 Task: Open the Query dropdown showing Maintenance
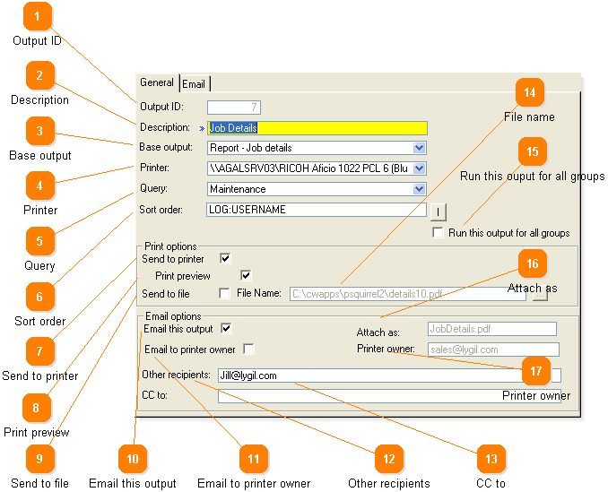[419, 189]
